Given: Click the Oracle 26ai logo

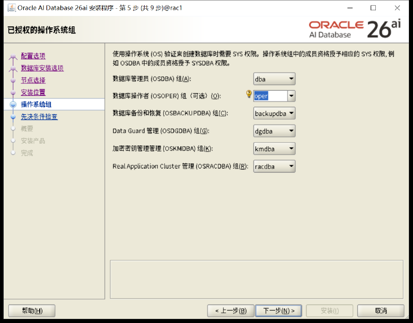Looking at the screenshot, I should (x=355, y=29).
